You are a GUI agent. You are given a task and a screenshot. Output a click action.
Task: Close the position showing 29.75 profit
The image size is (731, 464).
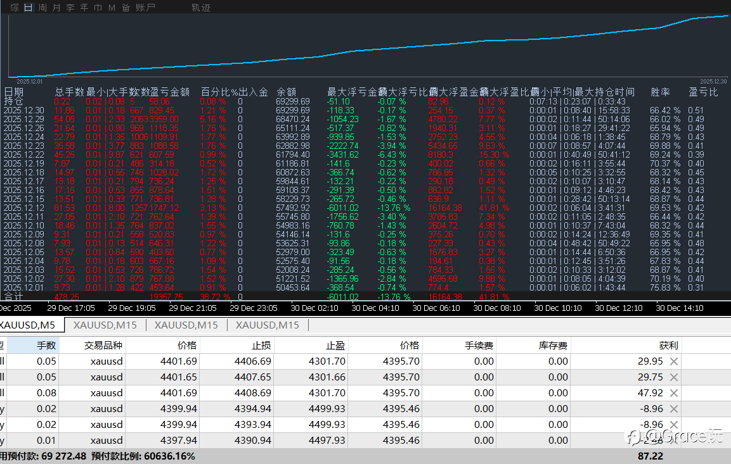click(674, 377)
